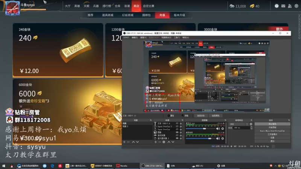Open the scene transition type dropdown
The height and width of the screenshot is (169, 301).
[239, 124]
